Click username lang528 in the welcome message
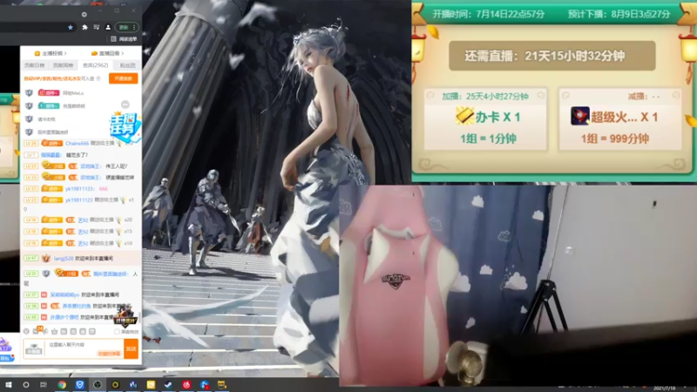Screen dimensions: 697x392 (64, 258)
